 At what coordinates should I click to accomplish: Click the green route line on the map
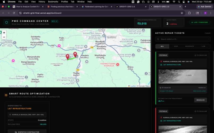point(71,59)
